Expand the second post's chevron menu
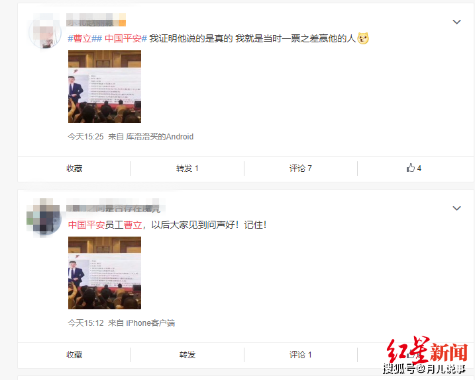Screen dimensions: 475x380 click(x=456, y=208)
